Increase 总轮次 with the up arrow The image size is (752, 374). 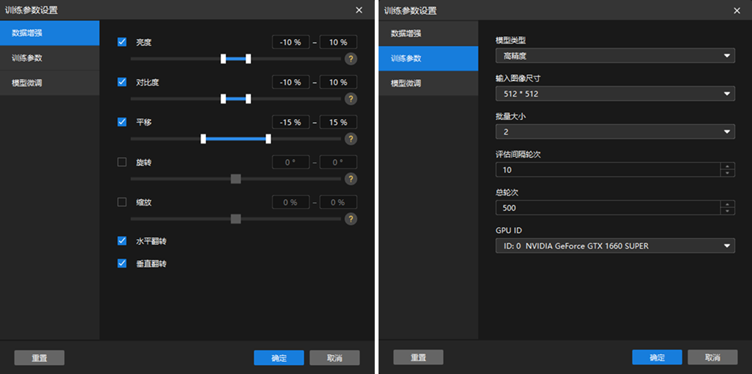coord(727,204)
